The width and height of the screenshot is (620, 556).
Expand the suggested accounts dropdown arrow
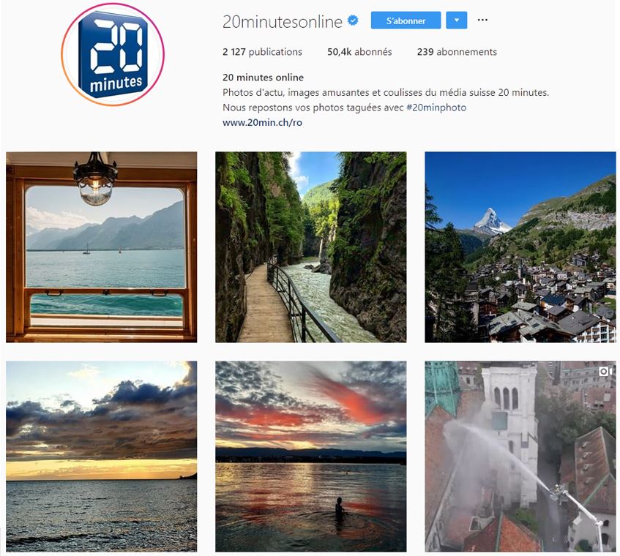pyautogui.click(x=457, y=20)
